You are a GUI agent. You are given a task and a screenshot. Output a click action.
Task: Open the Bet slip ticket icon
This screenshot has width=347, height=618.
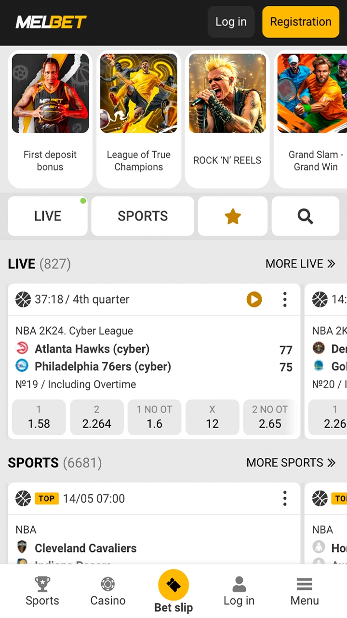coord(173,585)
